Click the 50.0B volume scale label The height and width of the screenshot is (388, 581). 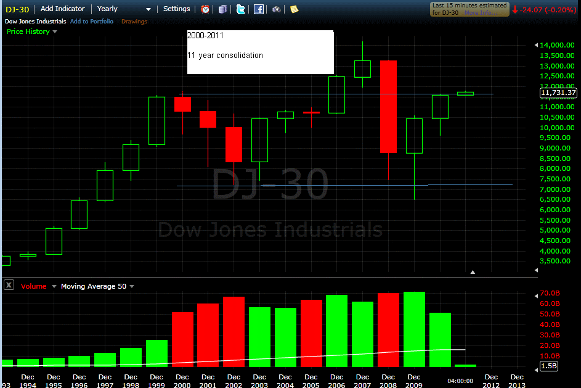point(550,314)
